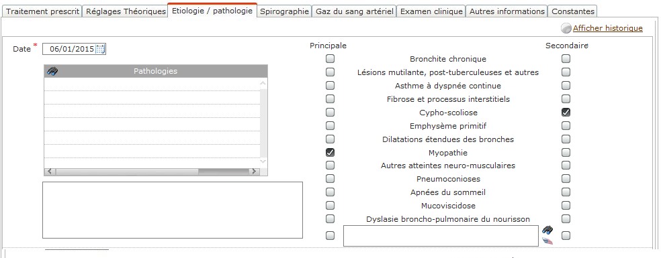Open the calendar picker beside Date field
661x258 pixels.
tap(100, 49)
